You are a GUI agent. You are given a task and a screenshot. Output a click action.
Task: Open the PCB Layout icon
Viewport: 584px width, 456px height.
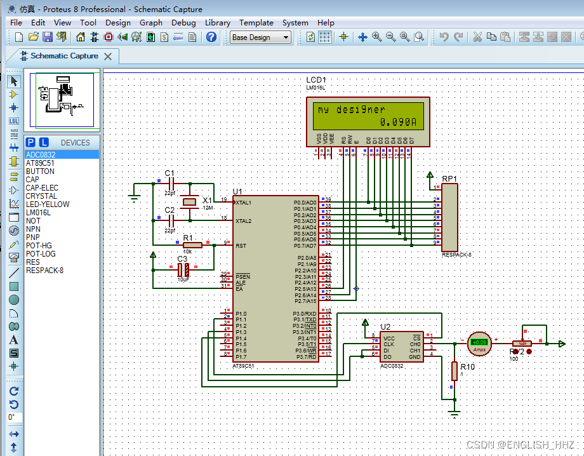109,37
